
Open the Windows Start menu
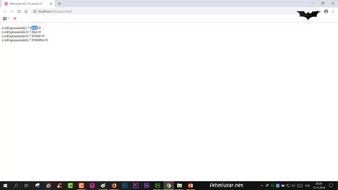click(x=5, y=185)
